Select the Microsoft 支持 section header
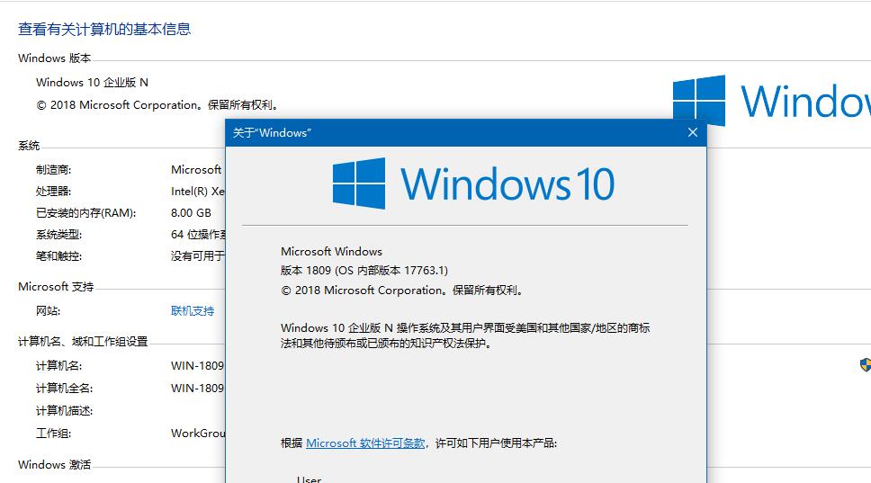The height and width of the screenshot is (483, 871). [56, 287]
